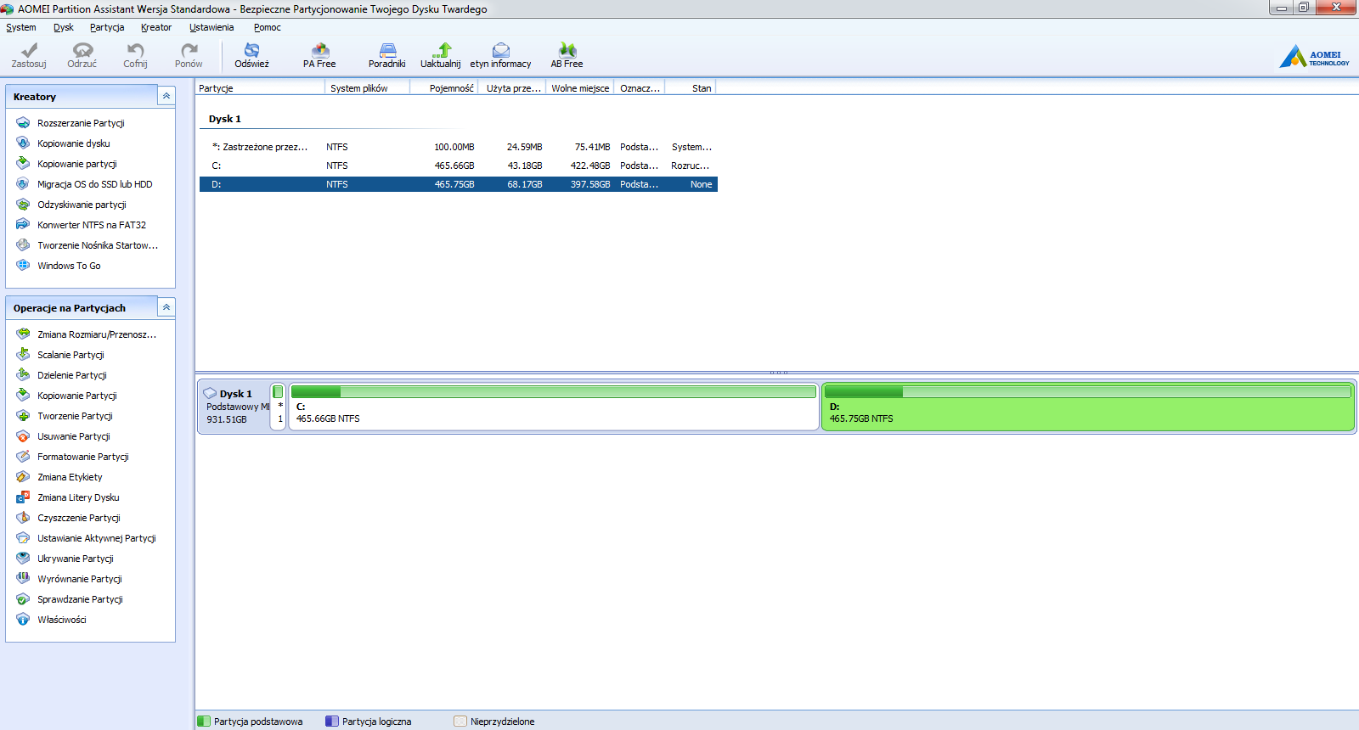
Task: Sort by the Partycje column header
Action: (x=261, y=88)
